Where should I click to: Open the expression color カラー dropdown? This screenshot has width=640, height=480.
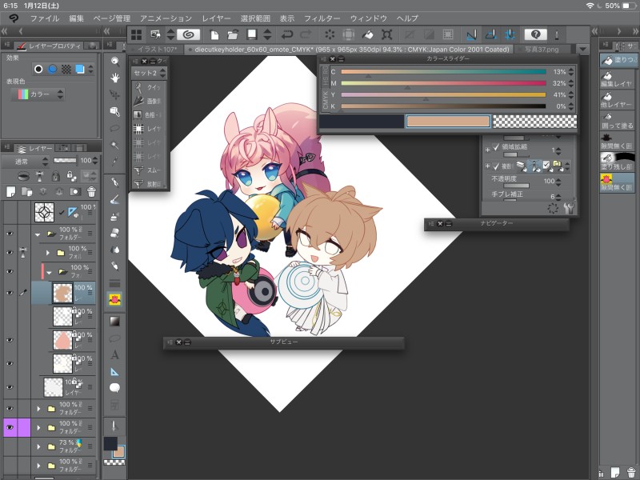coord(38,94)
